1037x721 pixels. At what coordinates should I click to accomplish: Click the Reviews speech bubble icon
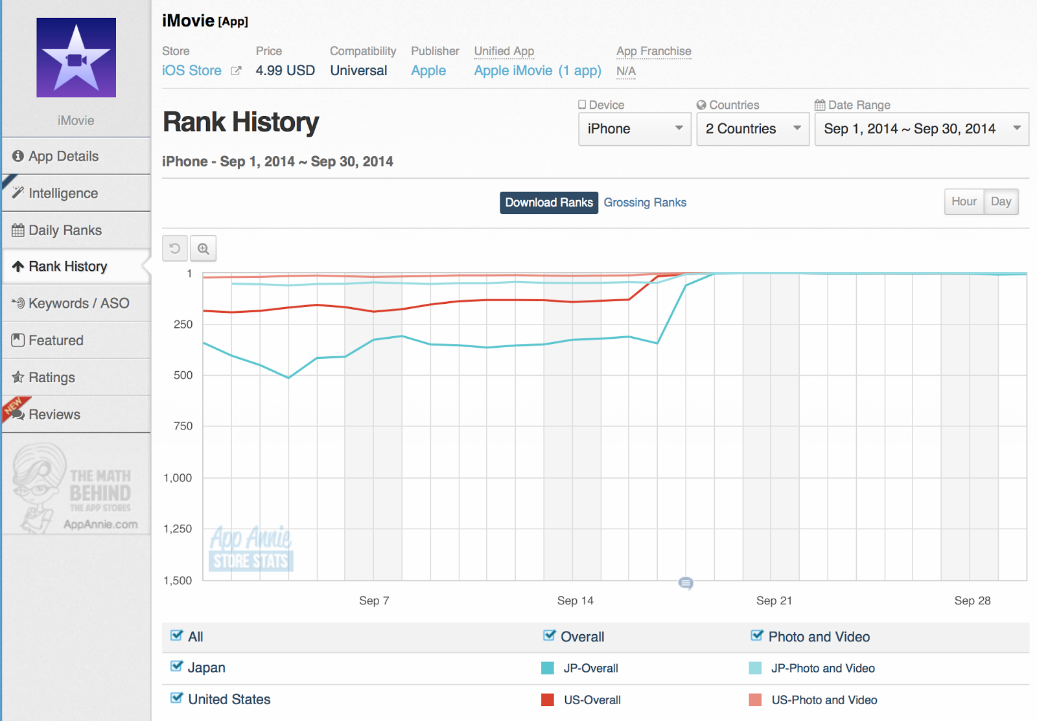tap(18, 414)
